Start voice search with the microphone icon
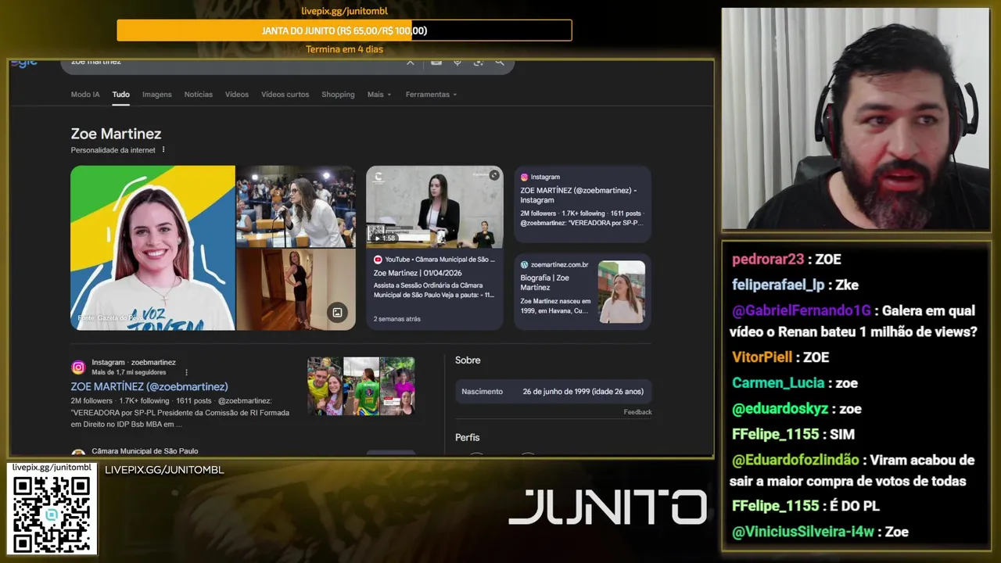1001x563 pixels. pos(457,62)
